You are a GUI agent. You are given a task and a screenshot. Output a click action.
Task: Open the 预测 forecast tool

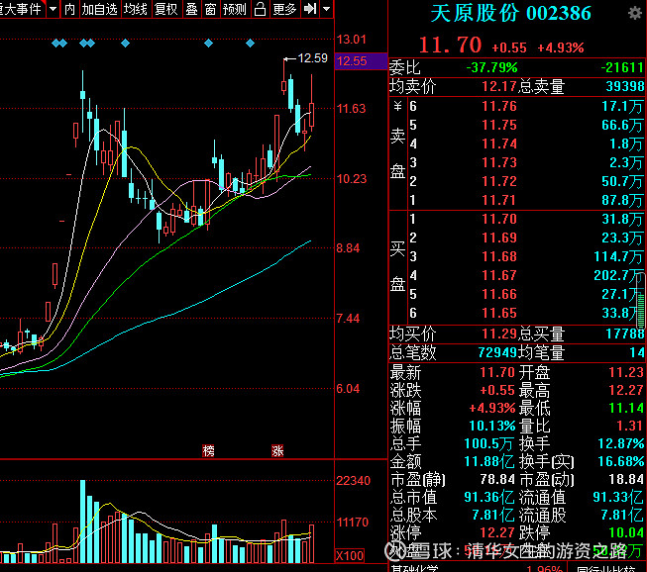pos(235,9)
